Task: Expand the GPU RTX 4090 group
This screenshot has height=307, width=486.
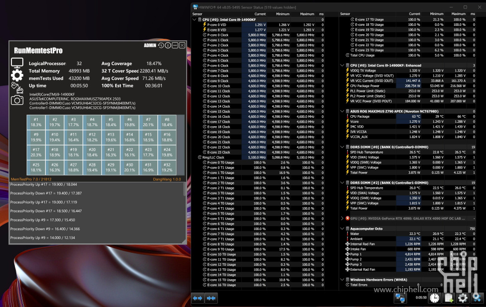Action: click(342, 218)
